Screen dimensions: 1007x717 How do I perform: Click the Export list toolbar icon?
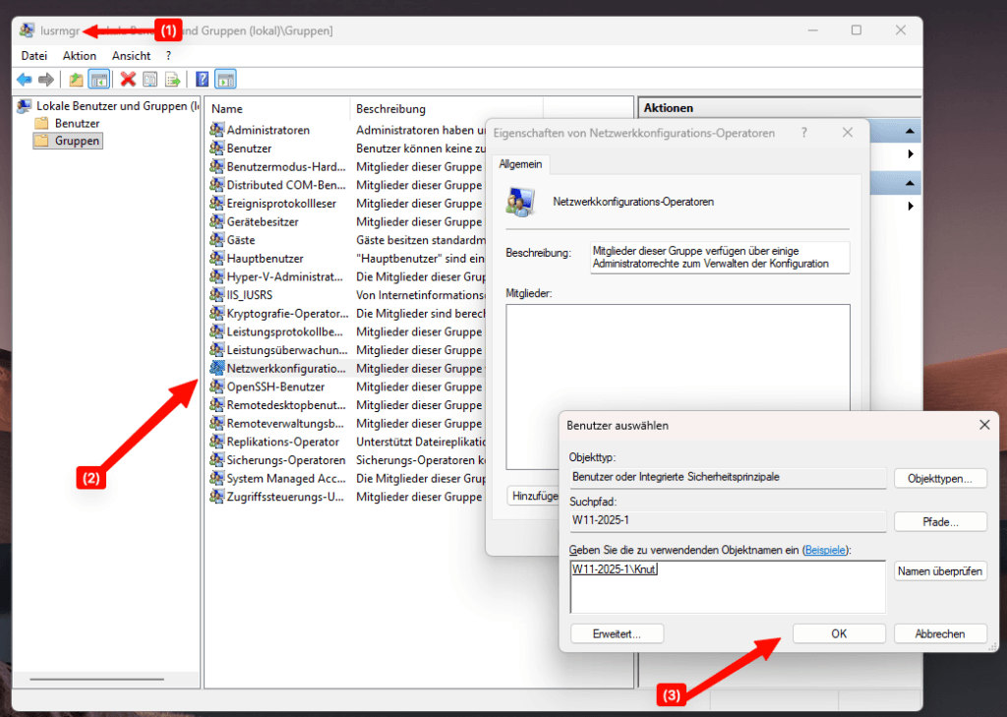[x=172, y=80]
